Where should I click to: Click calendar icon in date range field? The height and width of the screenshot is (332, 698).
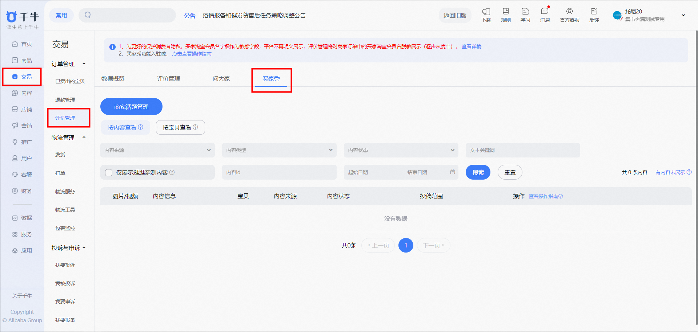click(x=453, y=172)
